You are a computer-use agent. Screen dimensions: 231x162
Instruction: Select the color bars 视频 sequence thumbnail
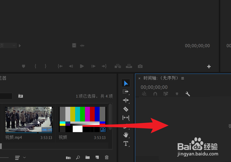[82, 119]
